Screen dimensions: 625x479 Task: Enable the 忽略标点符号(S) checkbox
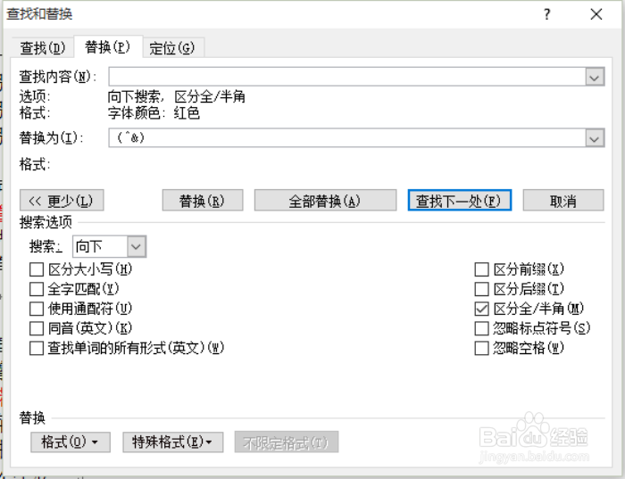pos(481,328)
